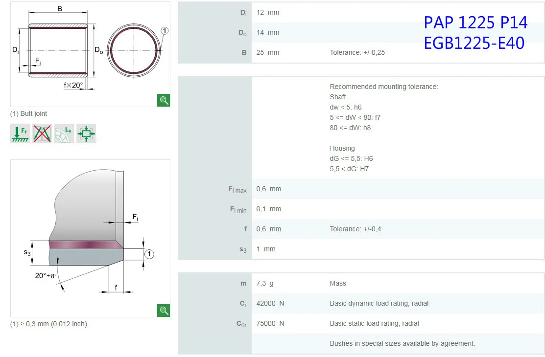
Task: Select the Cr 42000 N load rating
Action: click(270, 303)
